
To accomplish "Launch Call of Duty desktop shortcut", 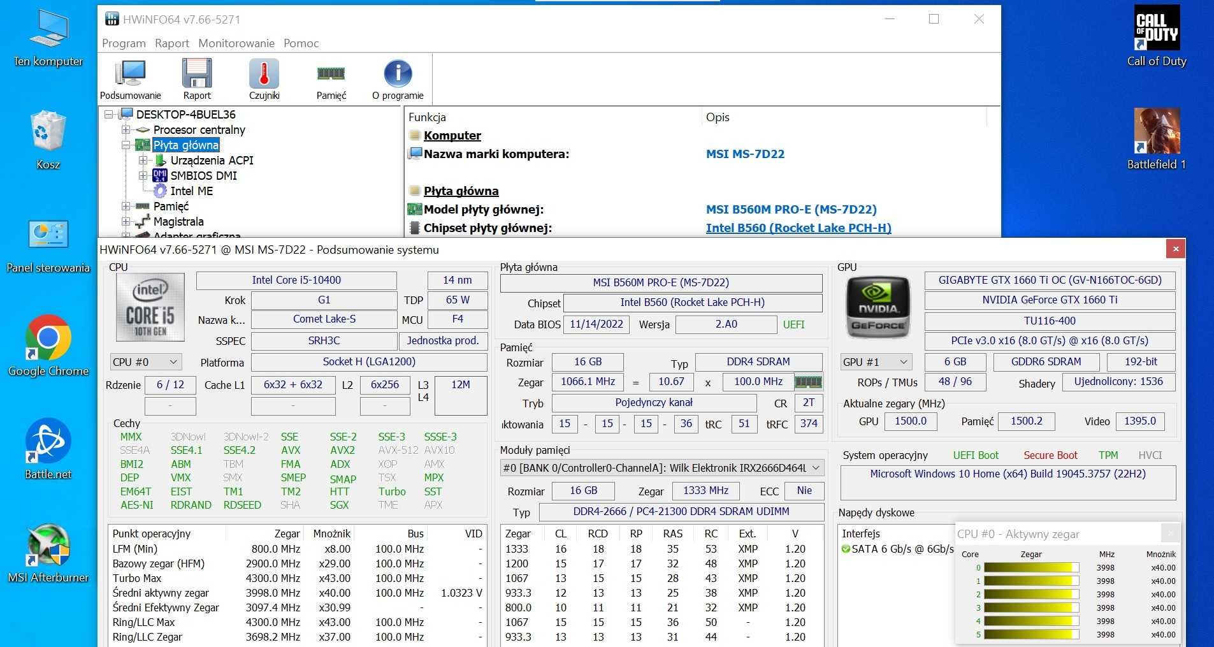I will click(x=1157, y=36).
